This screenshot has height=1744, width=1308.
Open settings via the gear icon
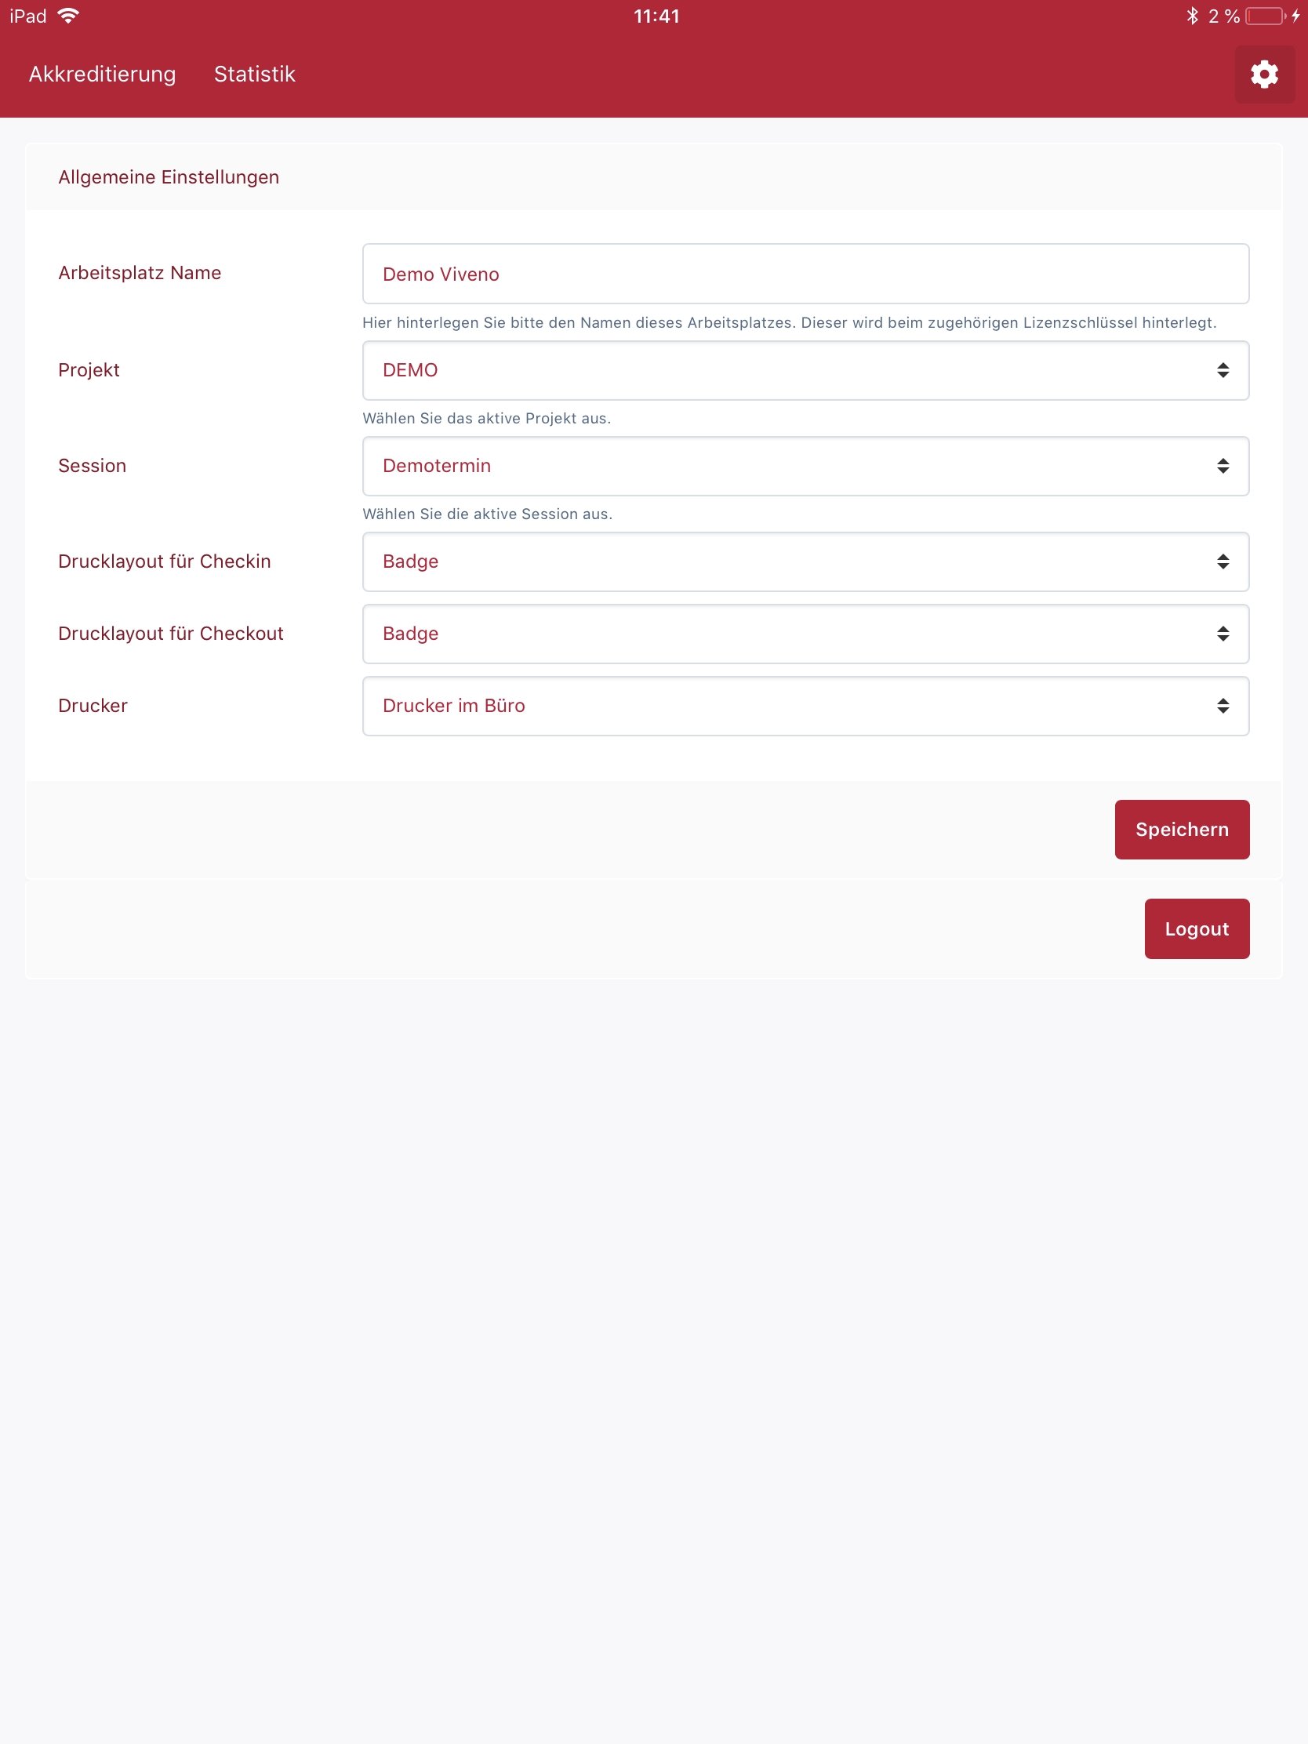coord(1264,74)
